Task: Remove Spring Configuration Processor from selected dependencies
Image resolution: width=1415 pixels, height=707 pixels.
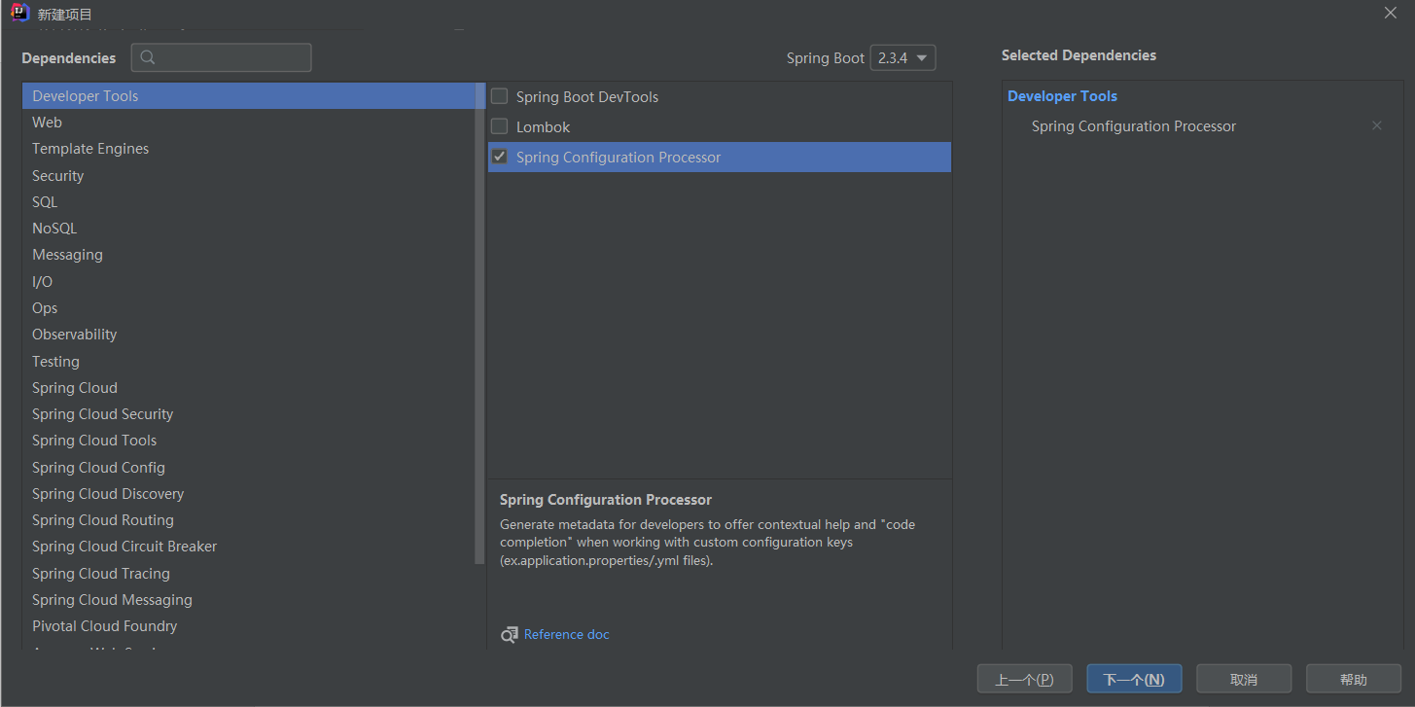Action: [x=1376, y=125]
